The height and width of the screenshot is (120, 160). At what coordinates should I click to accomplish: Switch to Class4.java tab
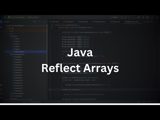point(115,22)
